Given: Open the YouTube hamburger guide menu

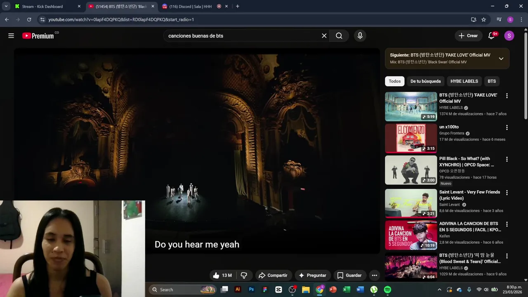Looking at the screenshot, I should [x=11, y=36].
